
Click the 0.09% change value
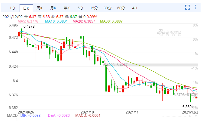tap(92, 17)
